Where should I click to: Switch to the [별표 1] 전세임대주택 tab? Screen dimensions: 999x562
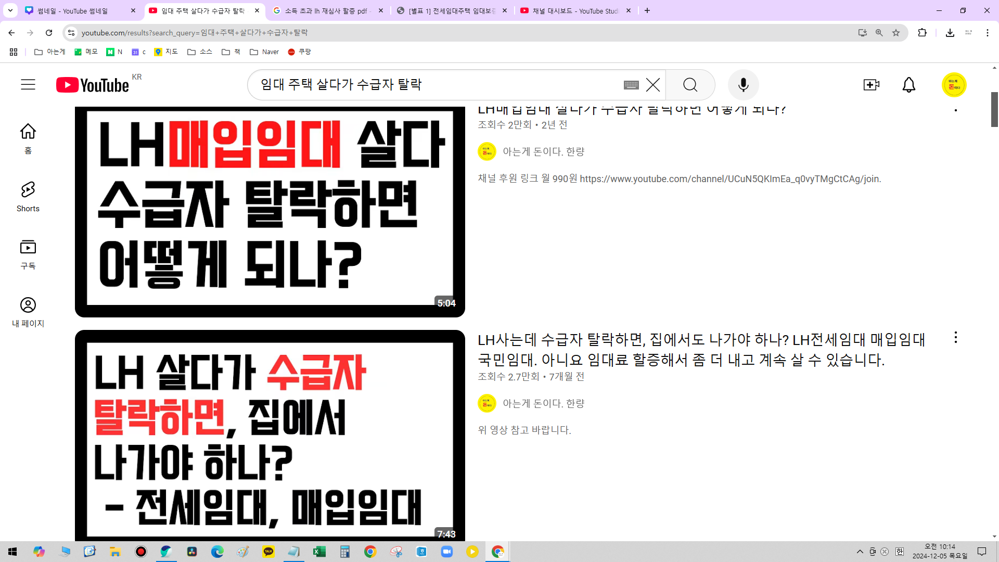[x=452, y=10]
